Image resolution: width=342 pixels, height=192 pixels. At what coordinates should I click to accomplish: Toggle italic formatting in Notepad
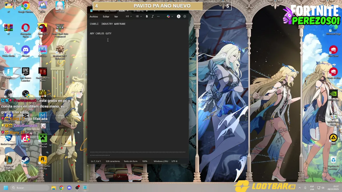153,17
